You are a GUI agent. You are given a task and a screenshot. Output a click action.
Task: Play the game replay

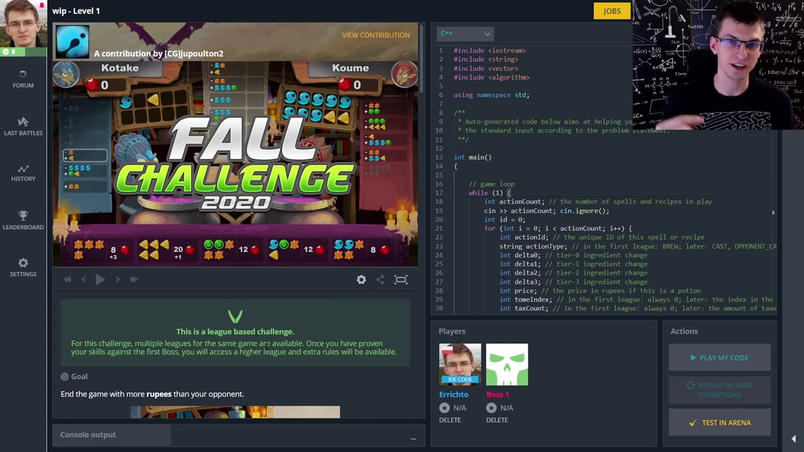click(x=100, y=279)
